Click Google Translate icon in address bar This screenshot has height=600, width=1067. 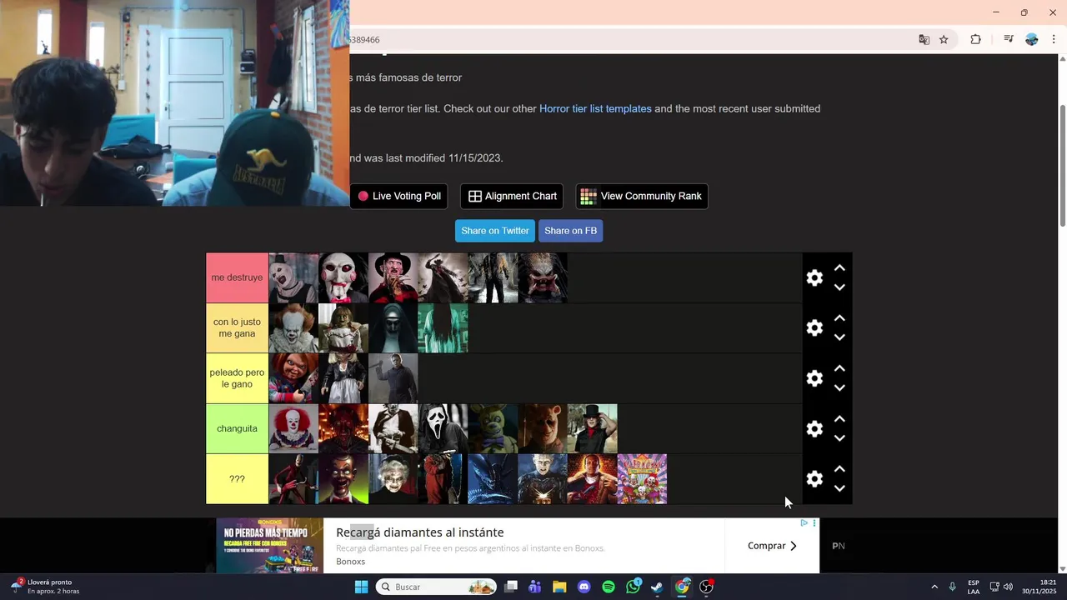924,39
